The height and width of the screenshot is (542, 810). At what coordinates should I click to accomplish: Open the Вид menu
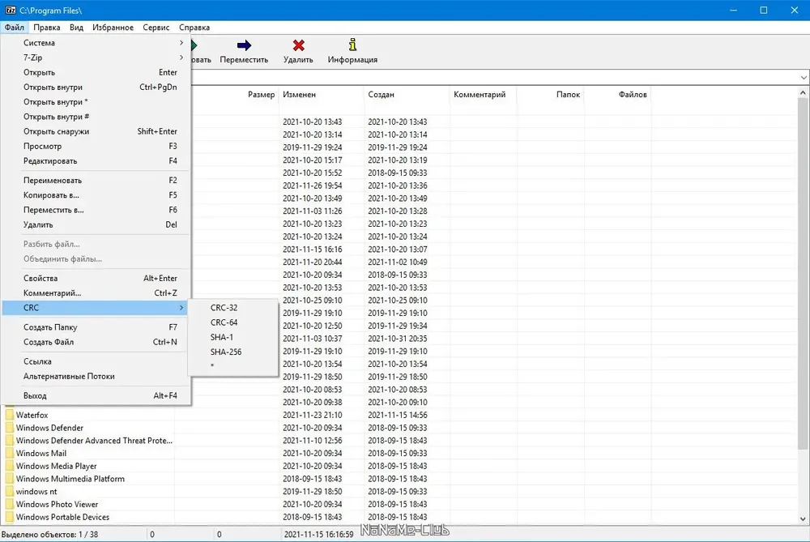pos(76,28)
